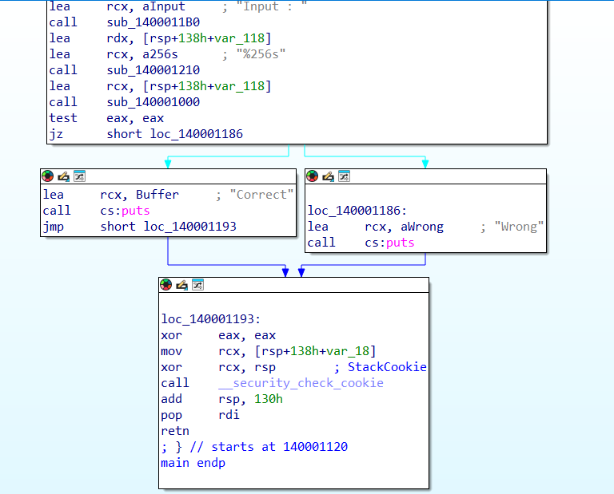Click edit icon in Wrong block header

(328, 176)
